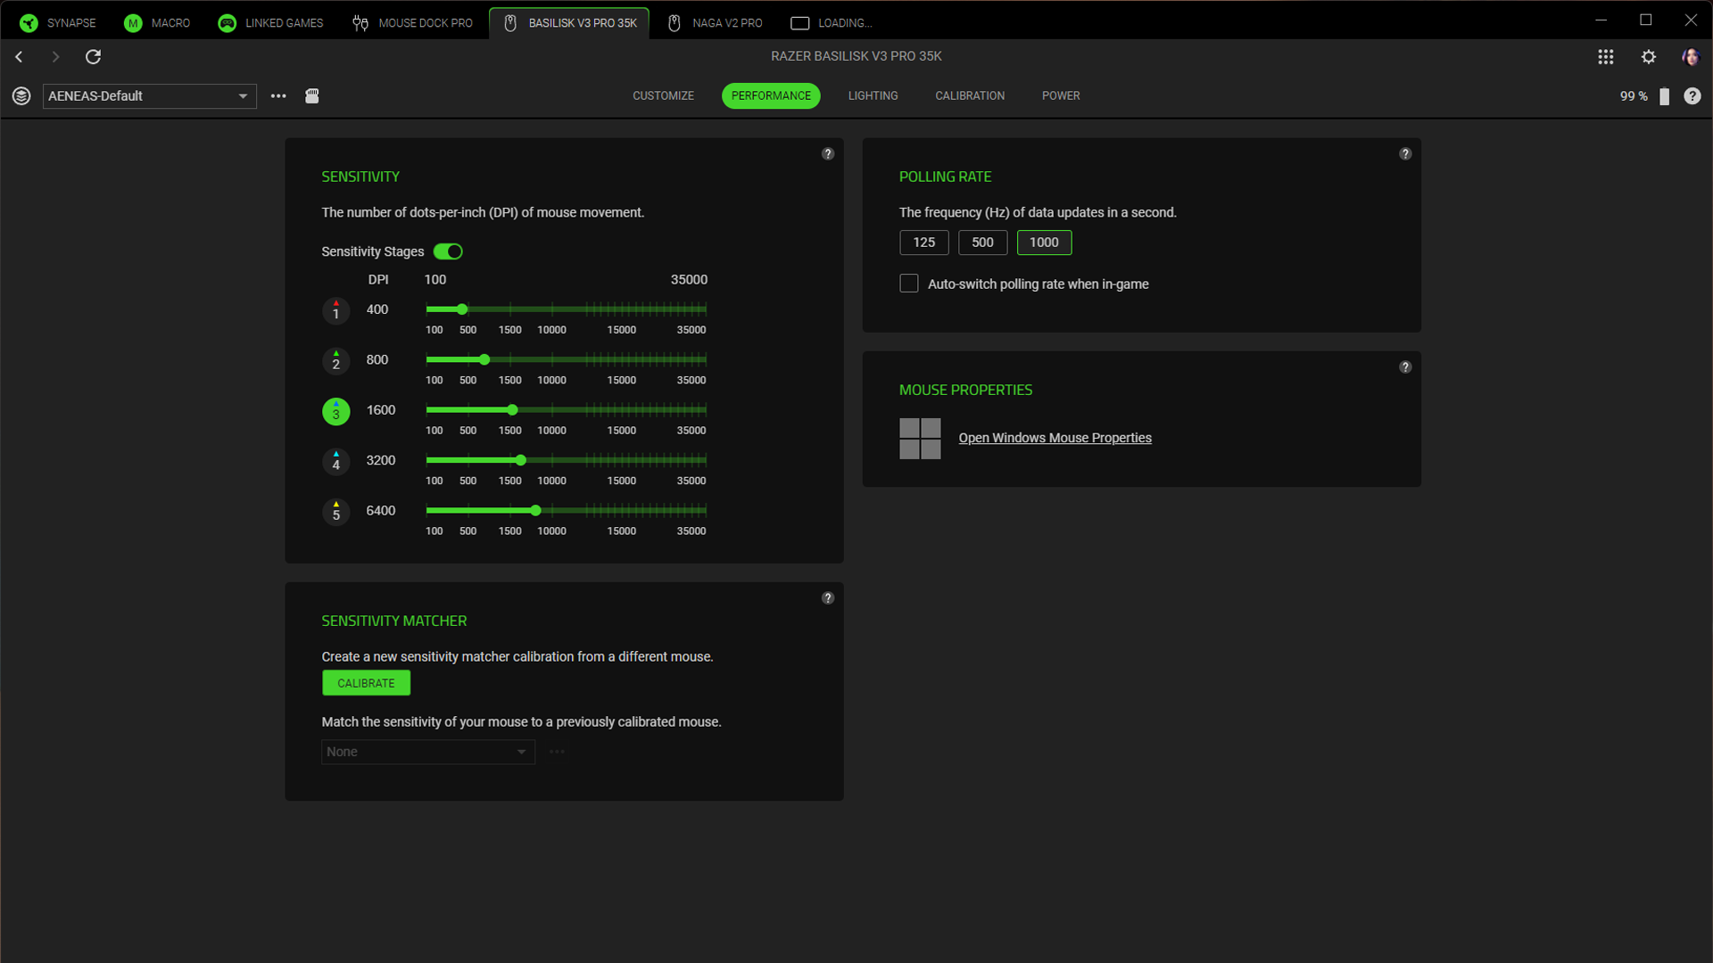The image size is (1713, 963).
Task: Open Synapse settings gear
Action: tap(1649, 57)
